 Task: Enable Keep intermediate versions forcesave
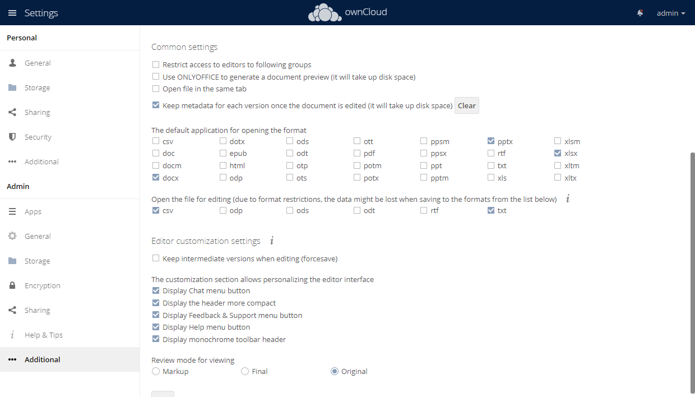[156, 258]
